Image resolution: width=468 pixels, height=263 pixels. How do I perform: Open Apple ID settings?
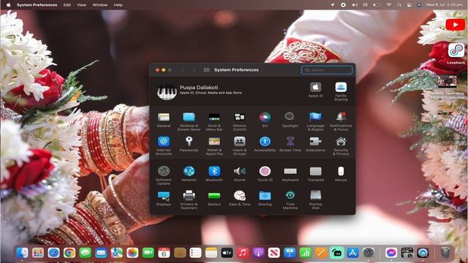tap(315, 90)
